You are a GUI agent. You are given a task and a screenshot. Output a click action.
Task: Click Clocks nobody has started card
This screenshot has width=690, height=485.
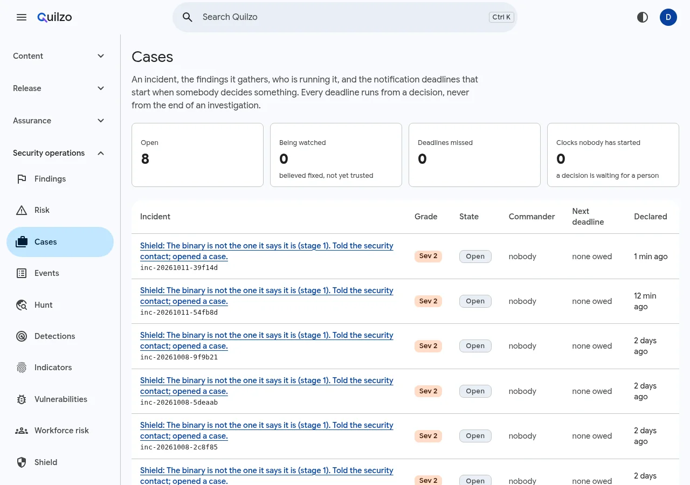tap(613, 155)
